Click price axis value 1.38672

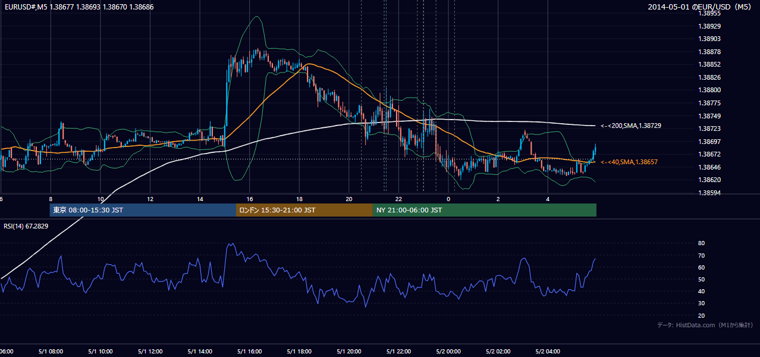coord(709,154)
